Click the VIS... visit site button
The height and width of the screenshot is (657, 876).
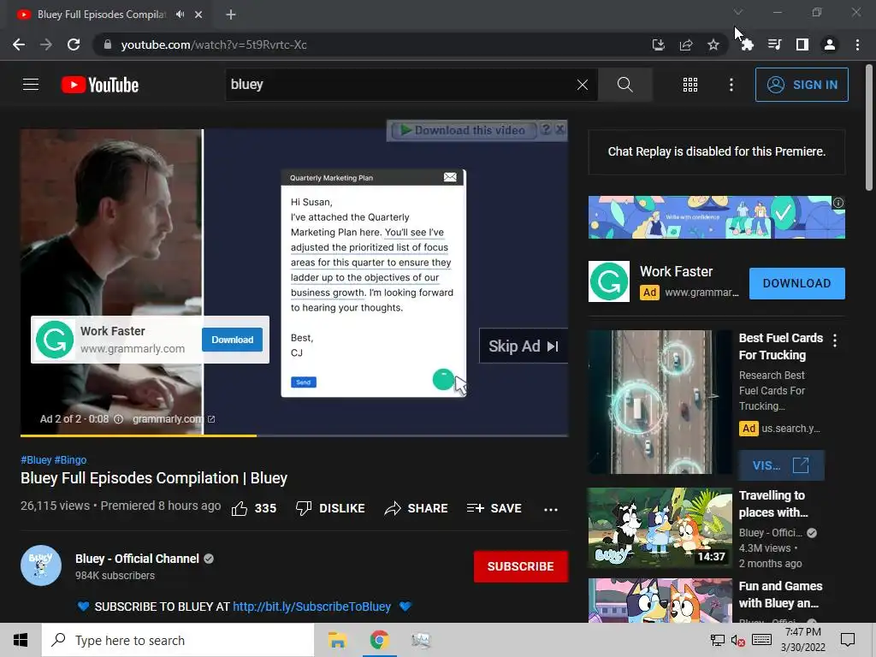(781, 465)
